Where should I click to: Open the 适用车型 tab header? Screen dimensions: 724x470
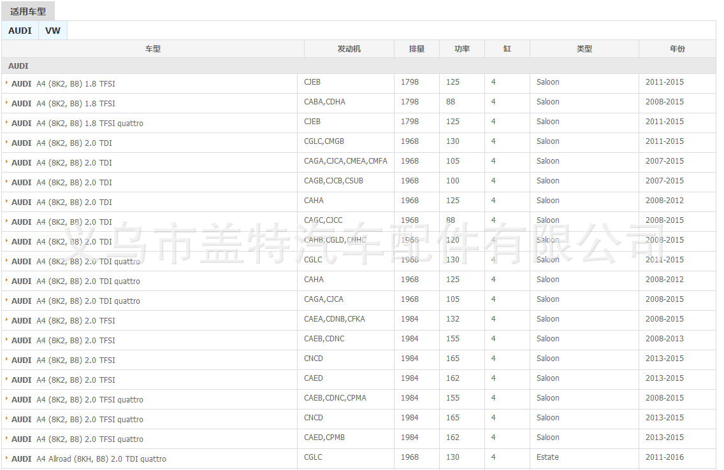[27, 11]
